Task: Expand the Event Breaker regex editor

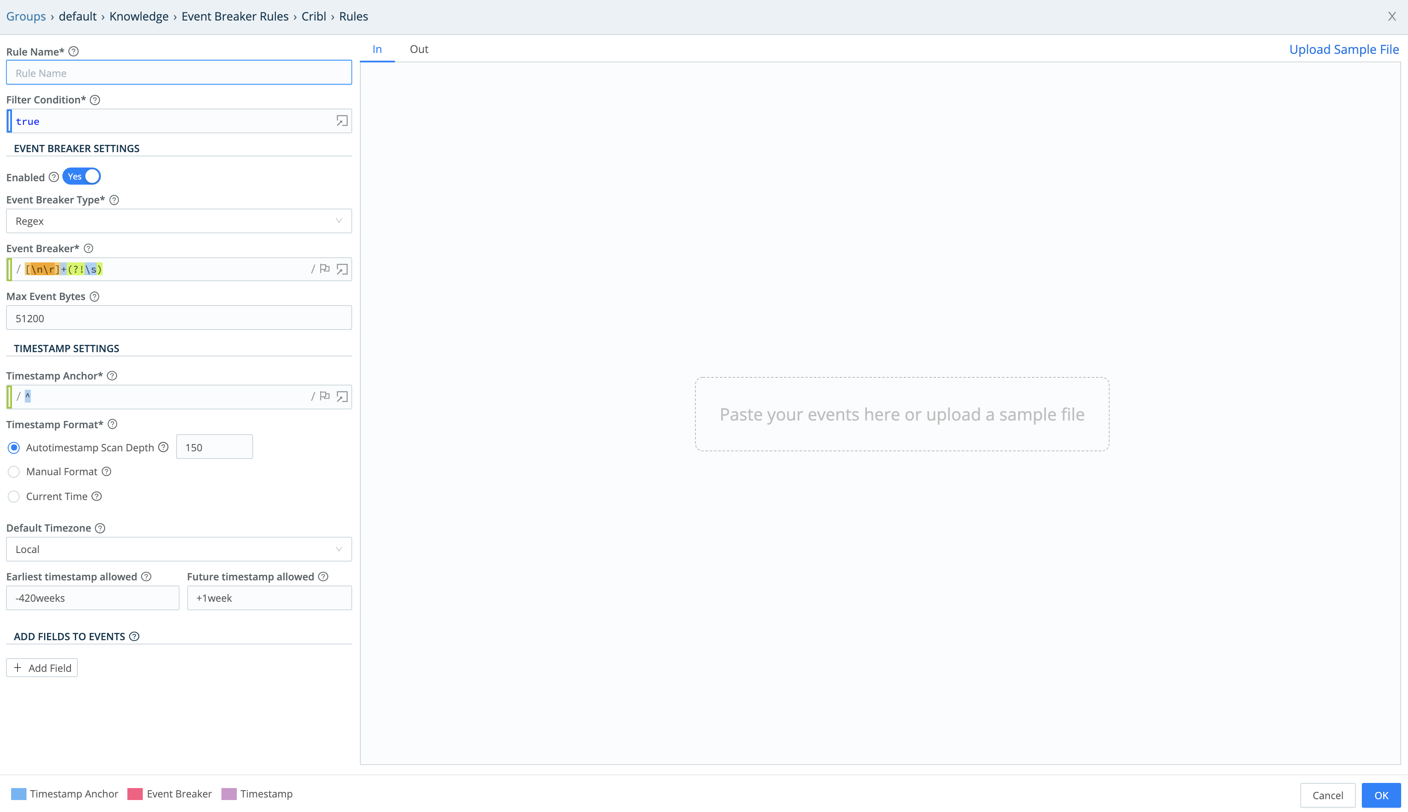Action: (342, 269)
